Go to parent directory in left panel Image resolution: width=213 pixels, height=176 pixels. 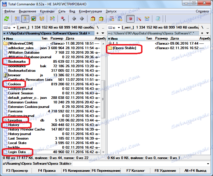click(103, 27)
